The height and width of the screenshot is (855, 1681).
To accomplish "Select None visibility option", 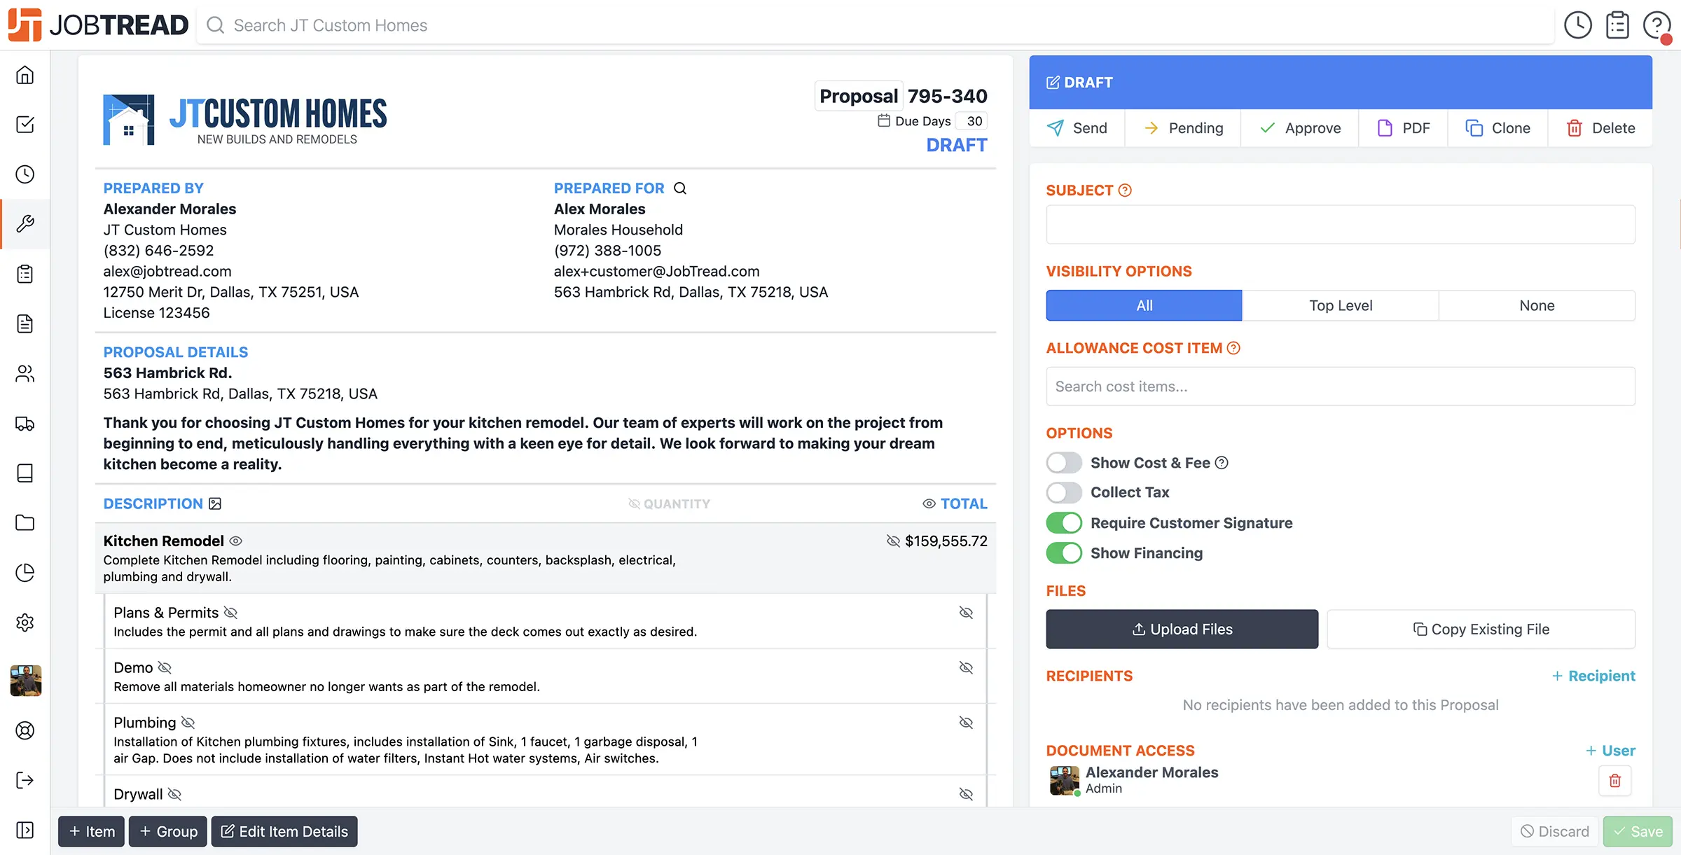I will click(1537, 305).
